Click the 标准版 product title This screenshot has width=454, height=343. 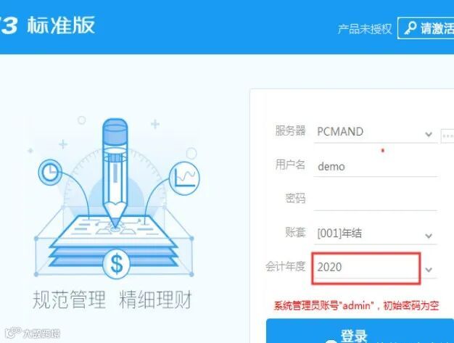[61, 25]
